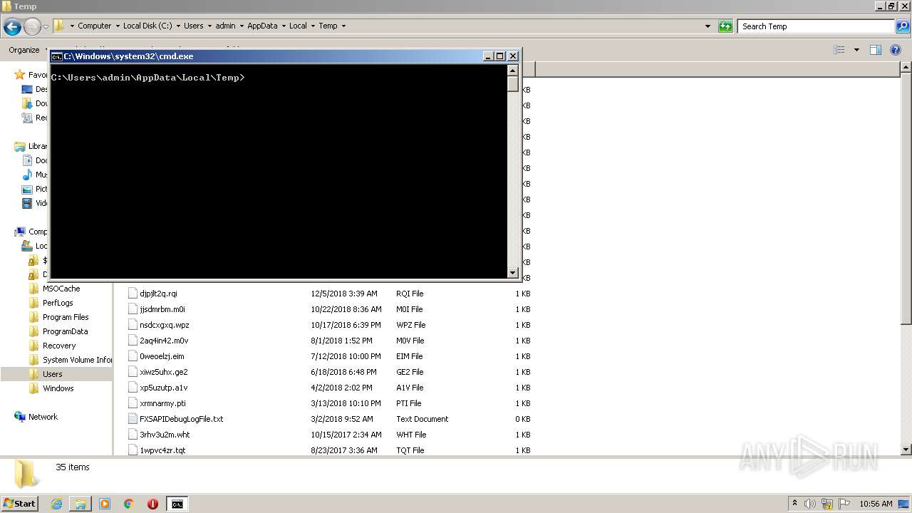The height and width of the screenshot is (513, 912).
Task: Select file xrmnarmy.pti
Action: pos(162,403)
